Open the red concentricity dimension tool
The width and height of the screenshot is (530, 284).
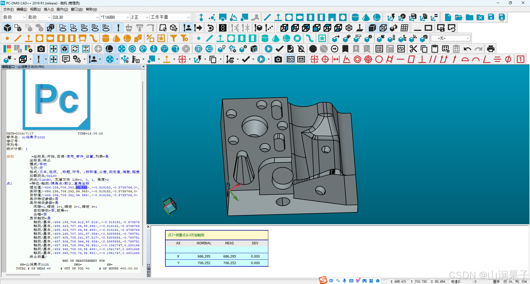(x=357, y=59)
